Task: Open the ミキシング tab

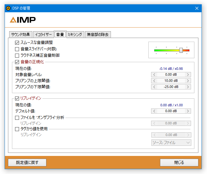Action: pos(75,35)
